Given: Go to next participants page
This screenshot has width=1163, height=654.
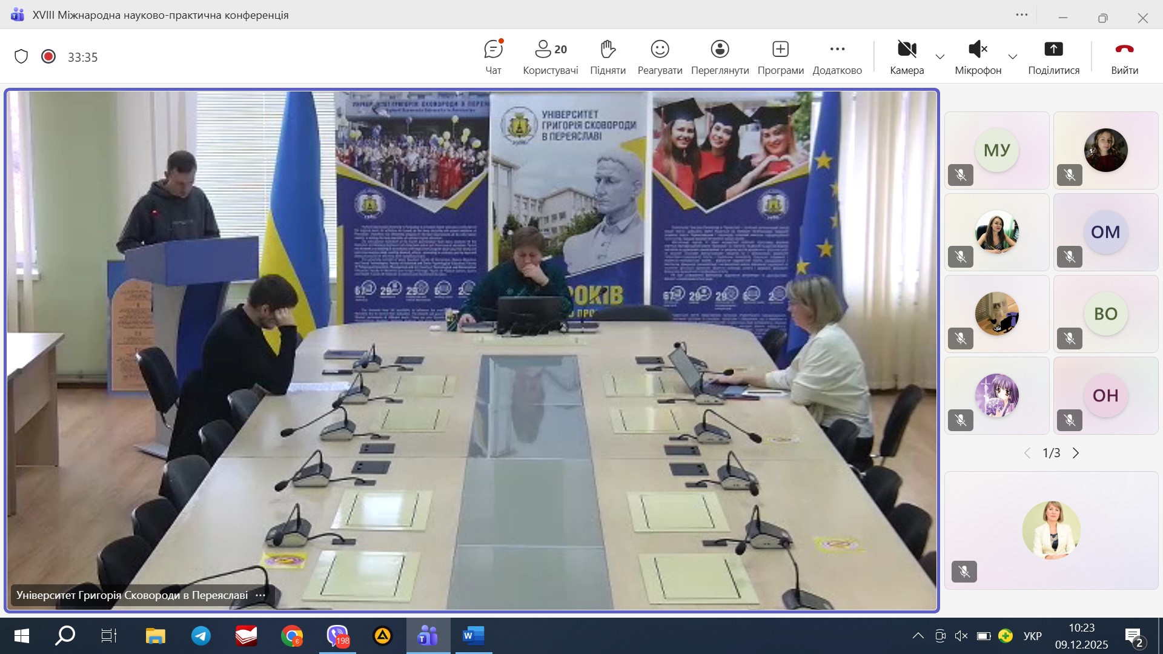Looking at the screenshot, I should pos(1076,453).
